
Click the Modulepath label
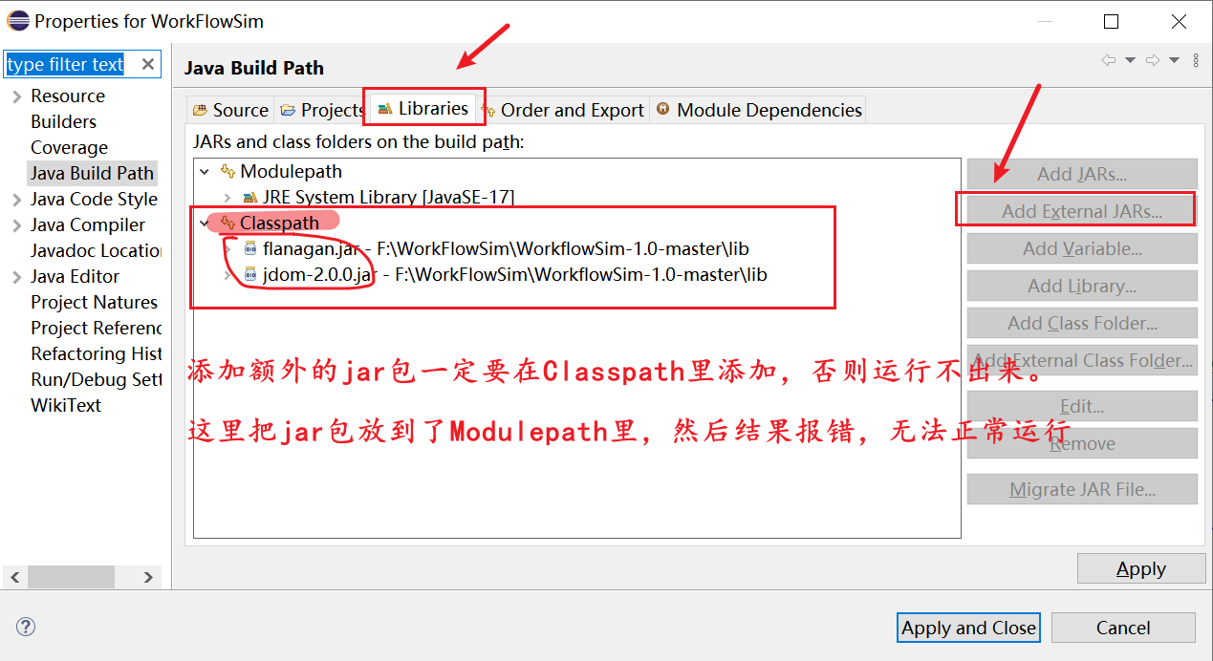(291, 172)
